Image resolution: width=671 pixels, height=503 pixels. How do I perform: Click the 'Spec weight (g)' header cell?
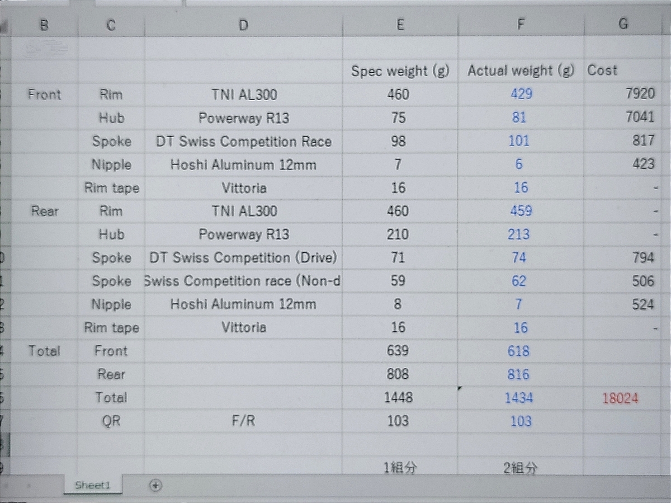click(x=400, y=71)
